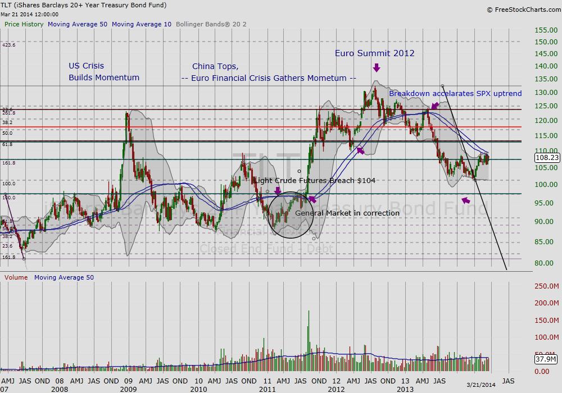
Task: Click the 423.6 Fibonacci level label
Action: pos(8,45)
